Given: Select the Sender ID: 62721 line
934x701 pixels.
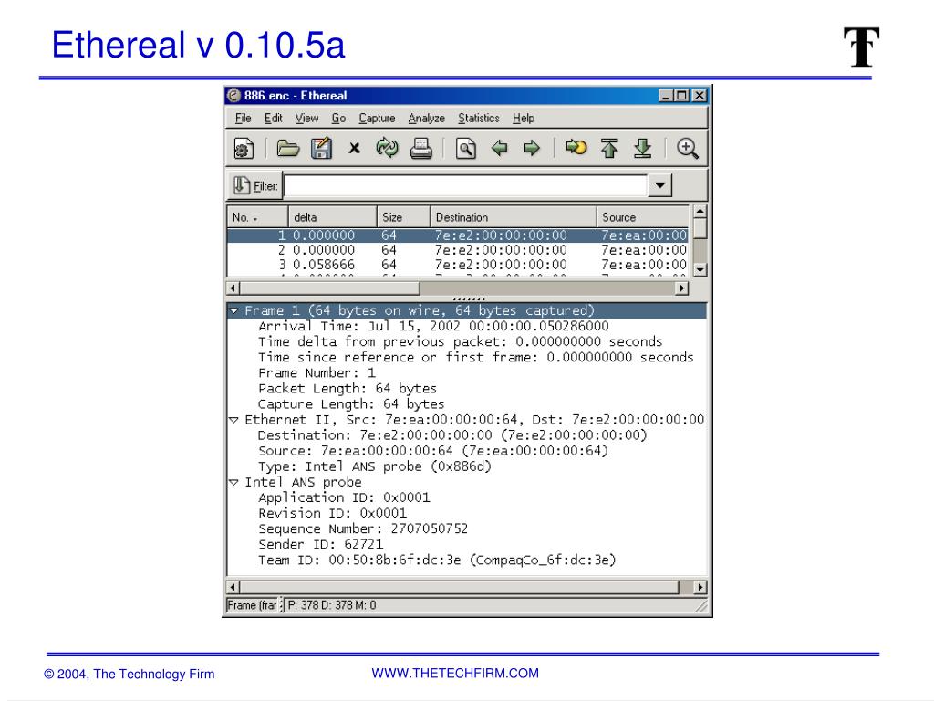Looking at the screenshot, I should (320, 544).
